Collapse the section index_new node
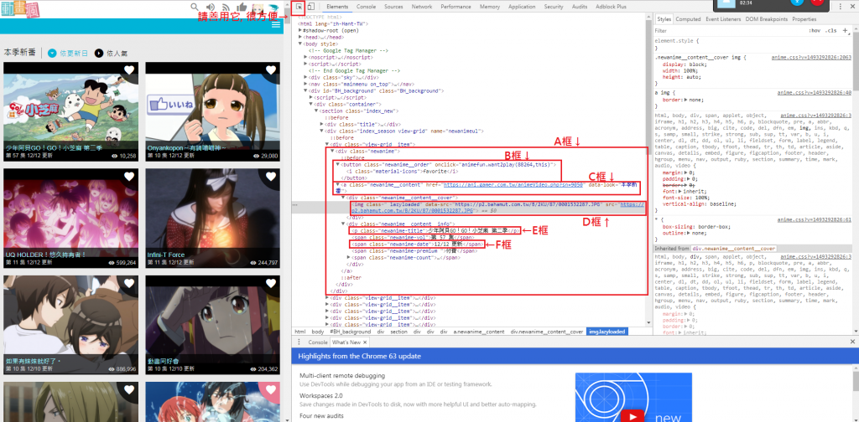Image resolution: width=859 pixels, height=422 pixels. [316, 111]
